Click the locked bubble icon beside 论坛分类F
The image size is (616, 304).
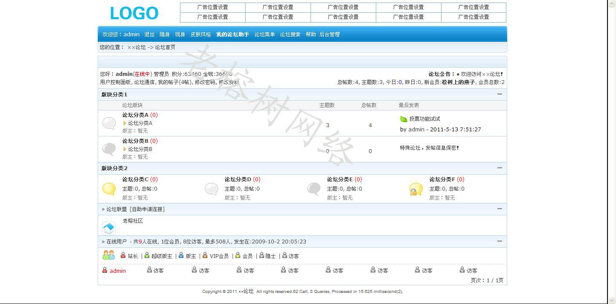click(x=416, y=189)
